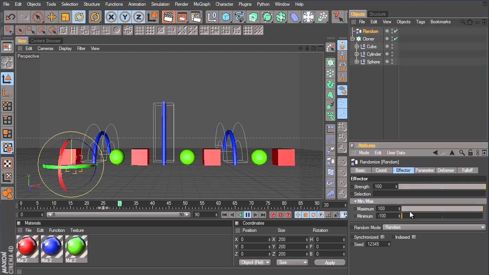Toggle Z axis lock
The image size is (489, 275).
click(x=139, y=17)
